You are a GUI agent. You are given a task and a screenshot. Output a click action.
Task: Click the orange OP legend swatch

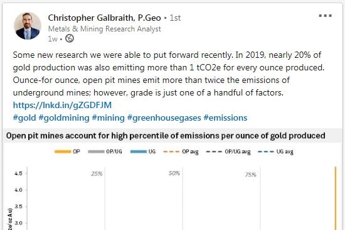(x=63, y=151)
